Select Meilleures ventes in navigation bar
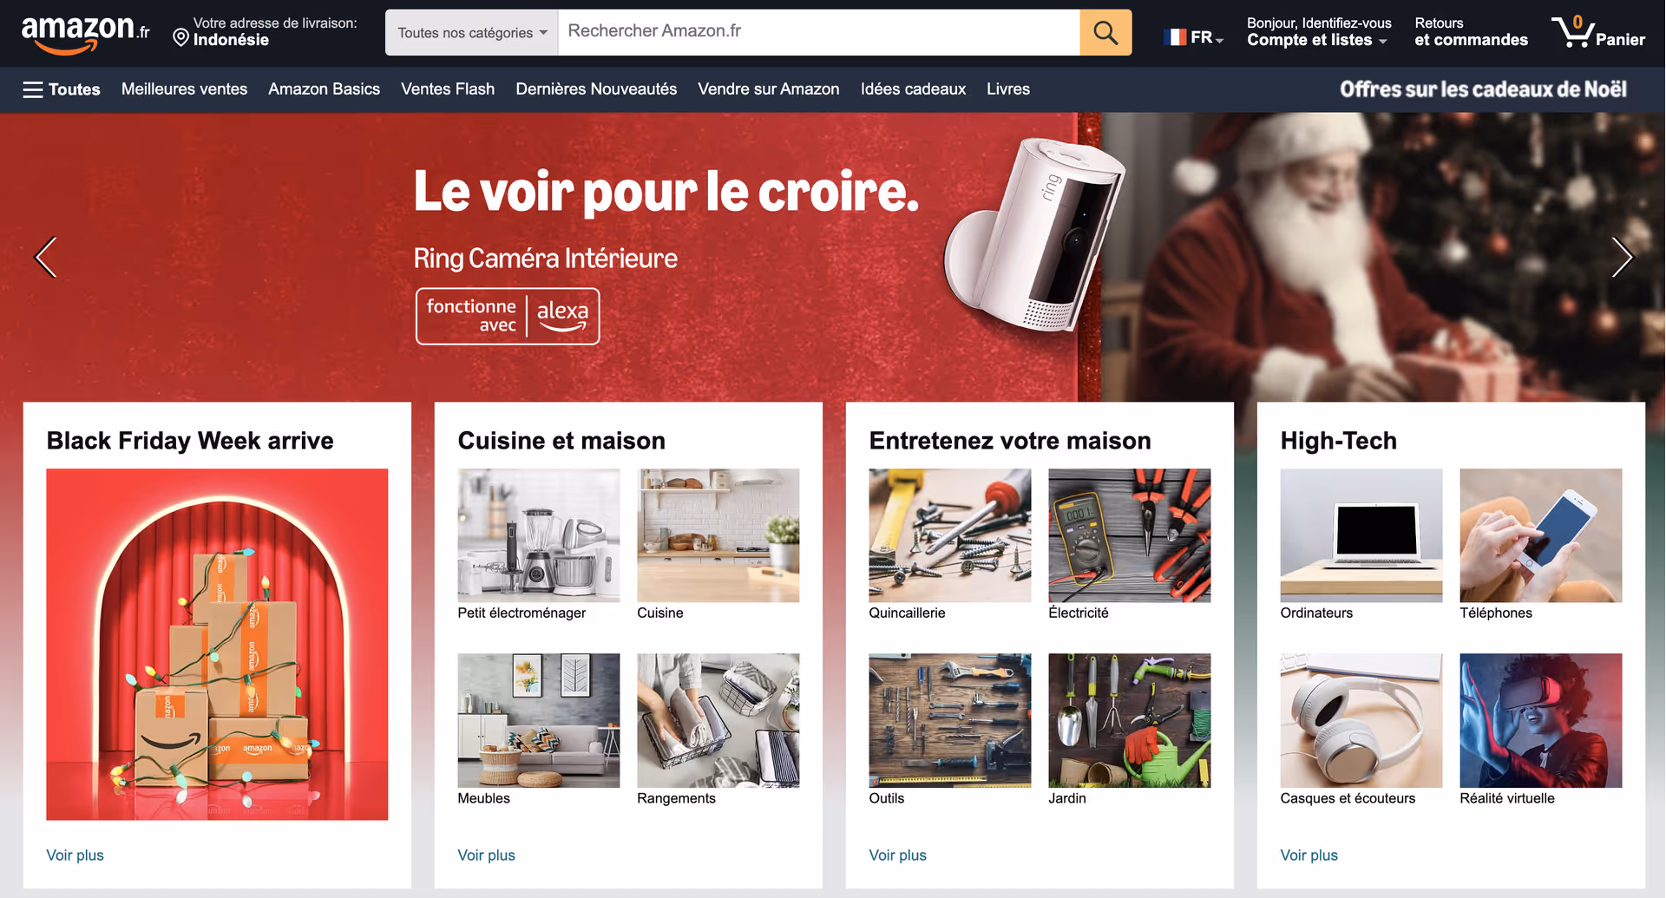This screenshot has height=898, width=1666. point(184,89)
